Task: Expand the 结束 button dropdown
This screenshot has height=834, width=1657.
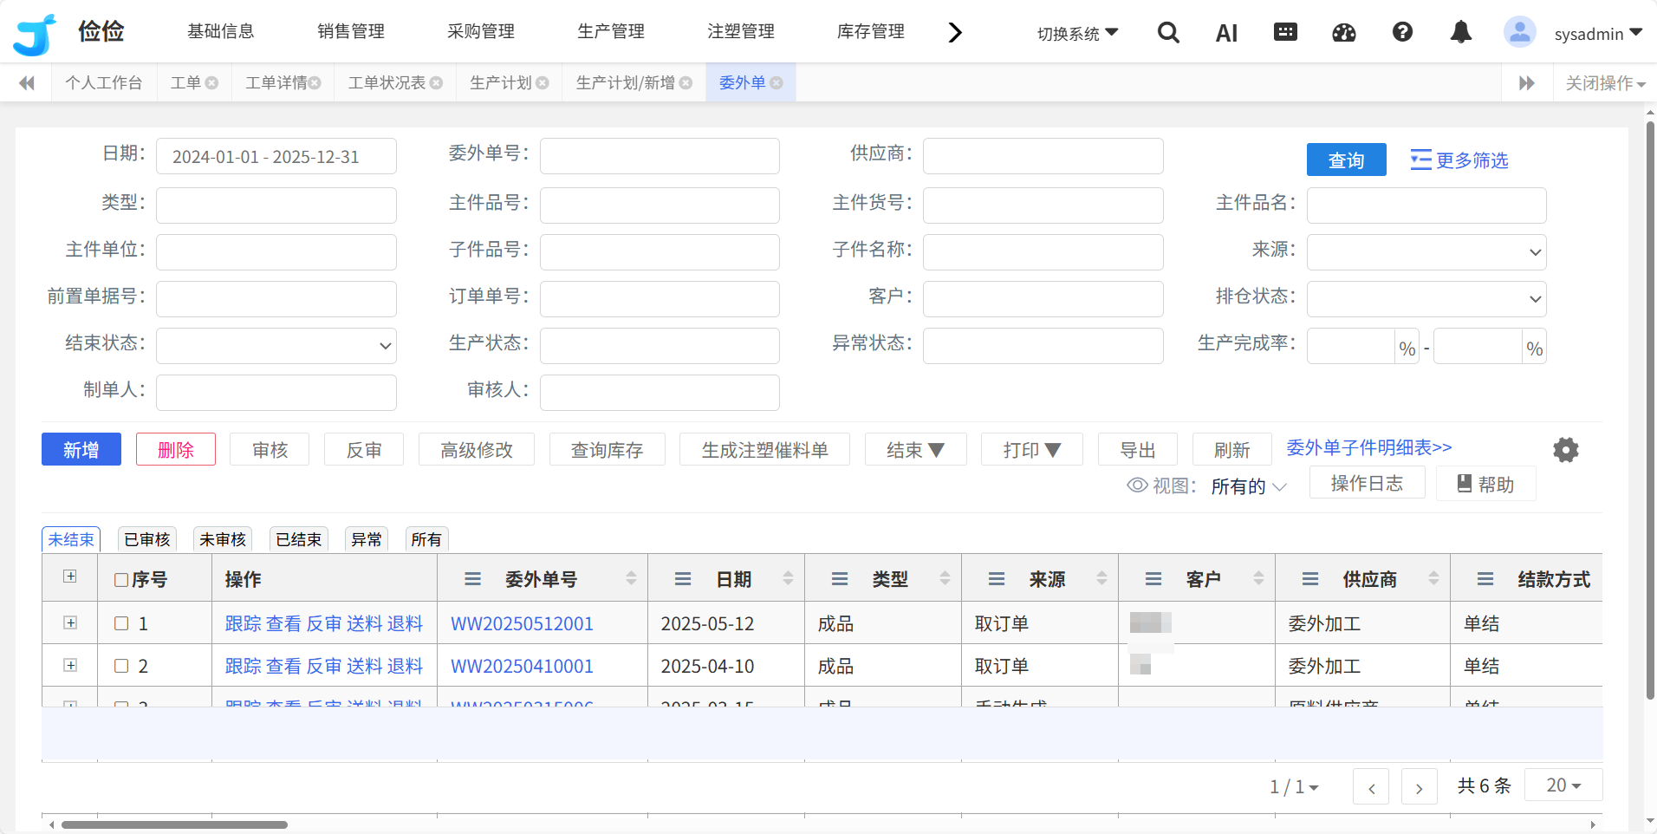Action: coord(915,450)
